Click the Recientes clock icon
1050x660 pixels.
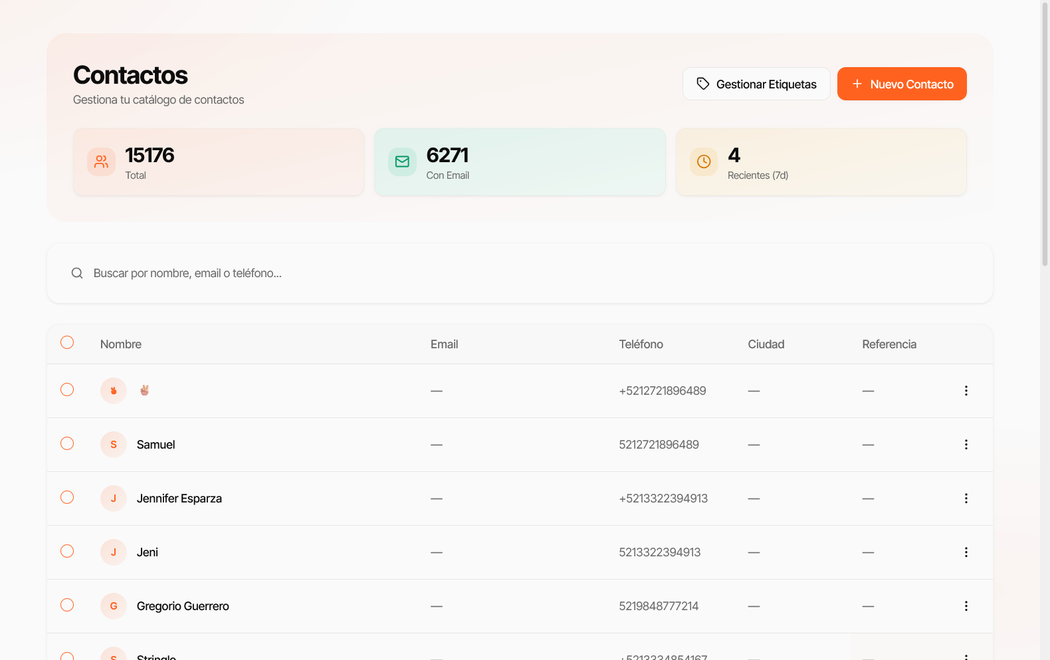(x=704, y=162)
